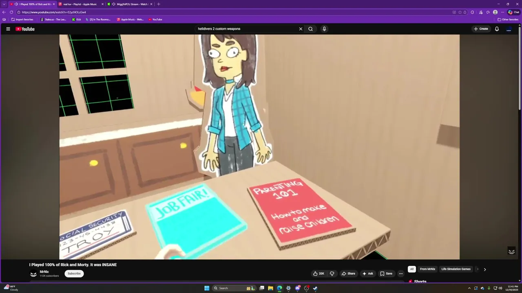Close the MiggYnPLYz Stream tab
522x293 pixels.
(151, 4)
